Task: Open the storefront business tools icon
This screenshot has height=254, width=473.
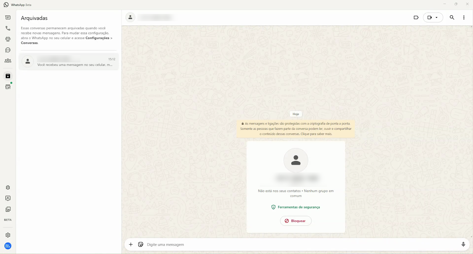Action: coord(8,87)
